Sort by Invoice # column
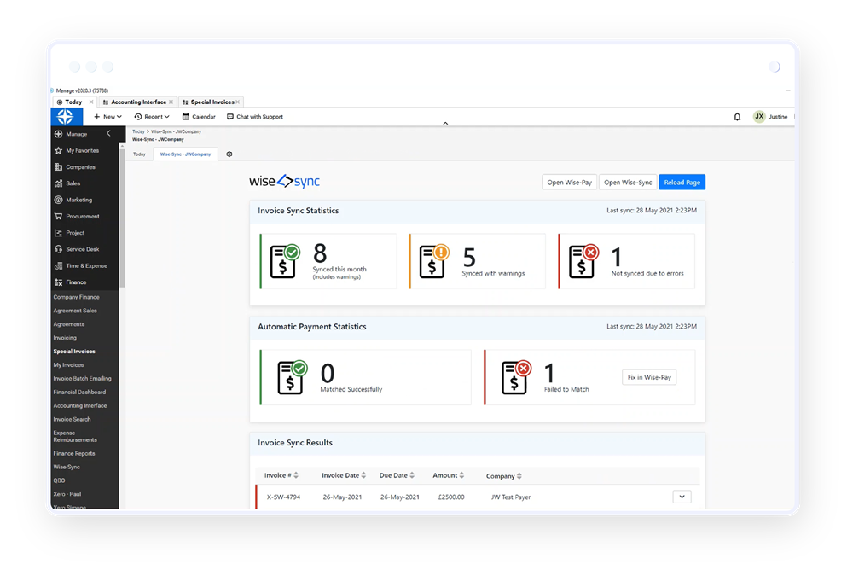This screenshot has width=853, height=576. tap(281, 475)
